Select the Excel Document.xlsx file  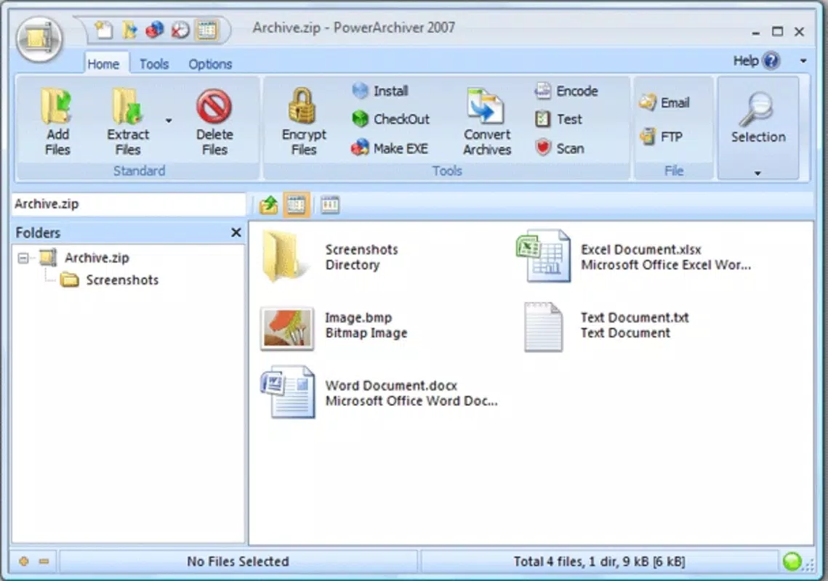634,257
